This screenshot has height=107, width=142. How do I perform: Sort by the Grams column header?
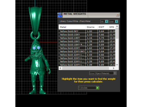(x=91, y=27)
